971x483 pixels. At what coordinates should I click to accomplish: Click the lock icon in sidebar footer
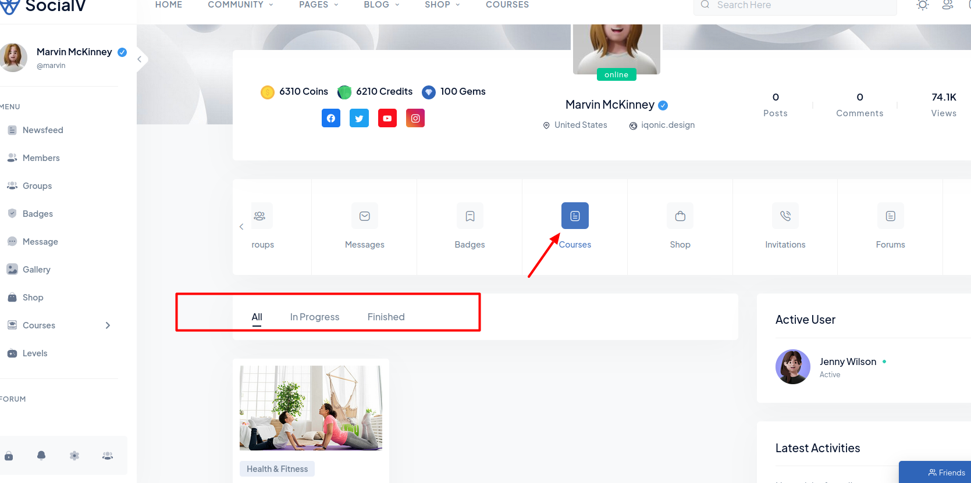point(9,456)
